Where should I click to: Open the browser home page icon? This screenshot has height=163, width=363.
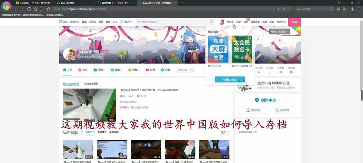click(x=35, y=9)
